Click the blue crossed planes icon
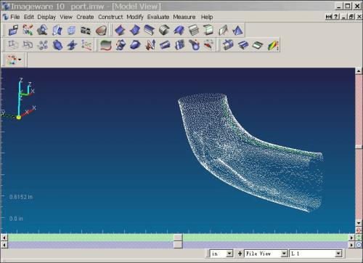This screenshot has width=363, height=263. pos(72,45)
